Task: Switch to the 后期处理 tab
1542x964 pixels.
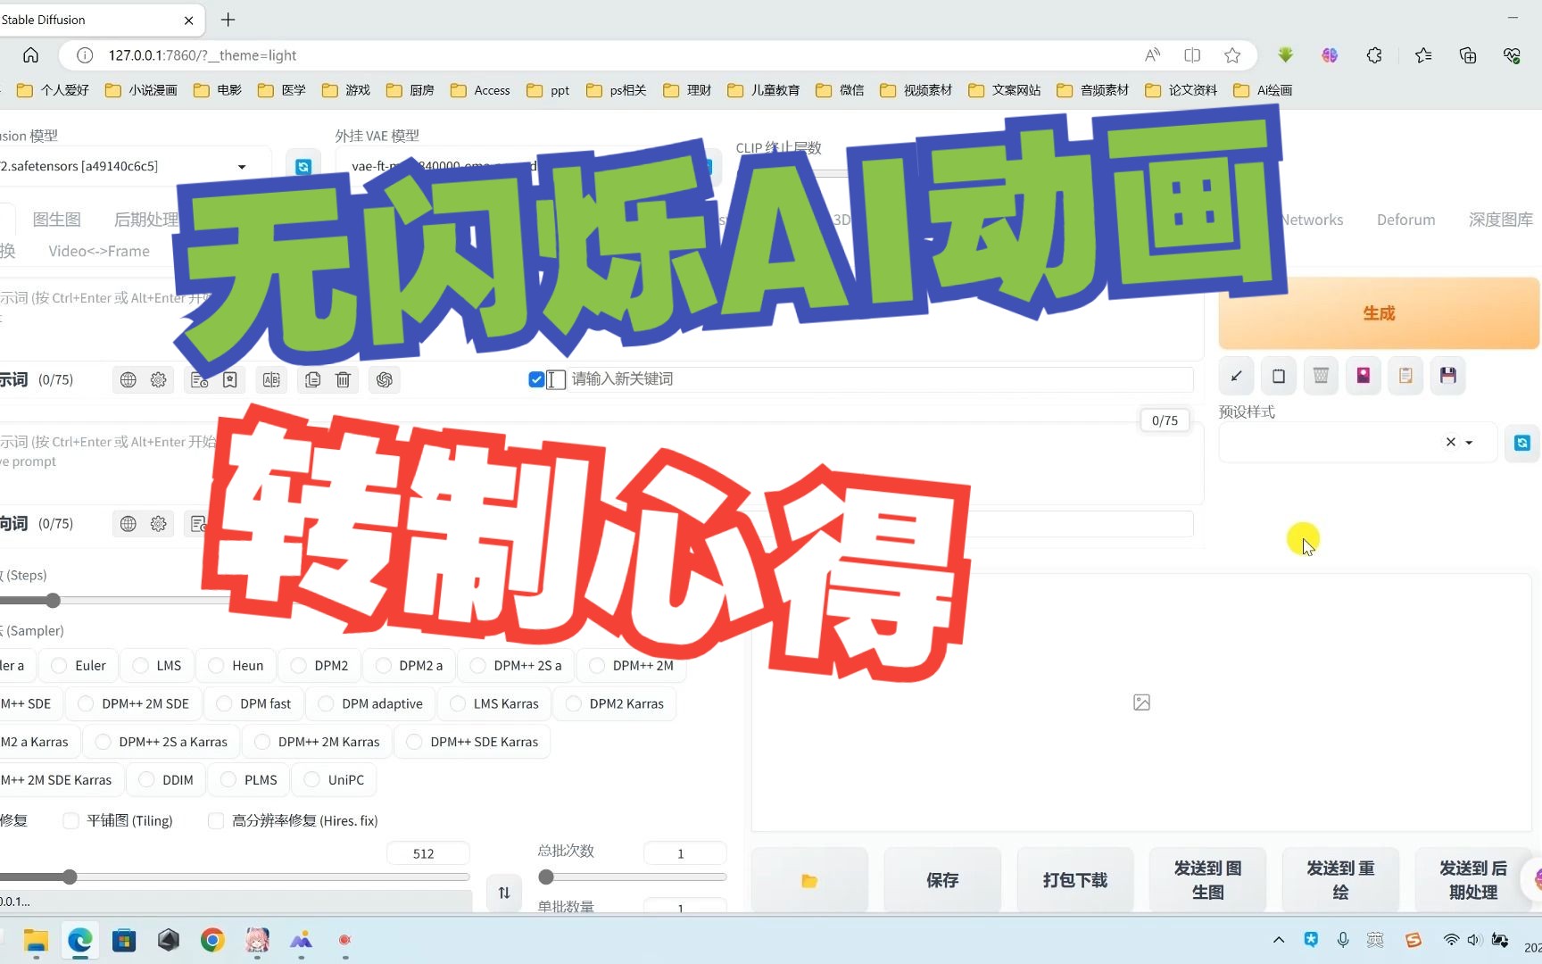Action: pyautogui.click(x=146, y=220)
